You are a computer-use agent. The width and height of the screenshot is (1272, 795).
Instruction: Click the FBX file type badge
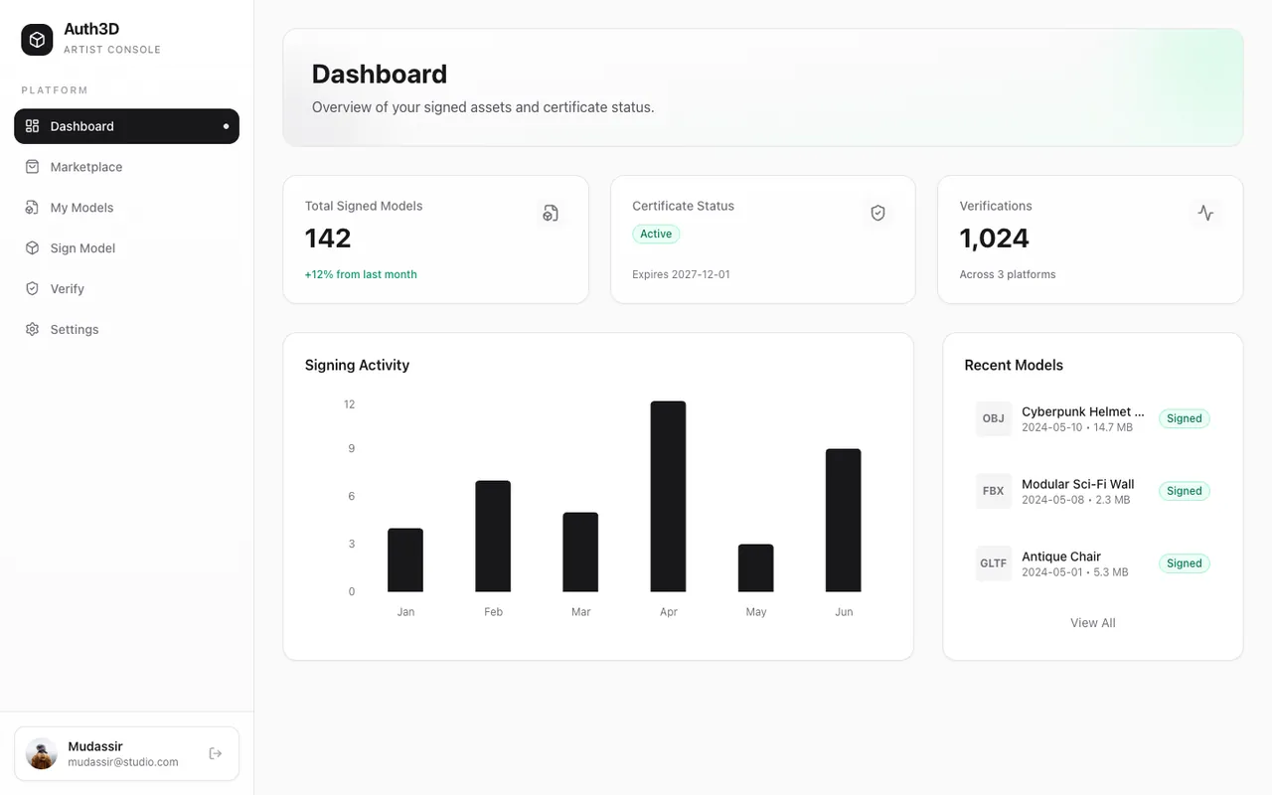(x=994, y=491)
